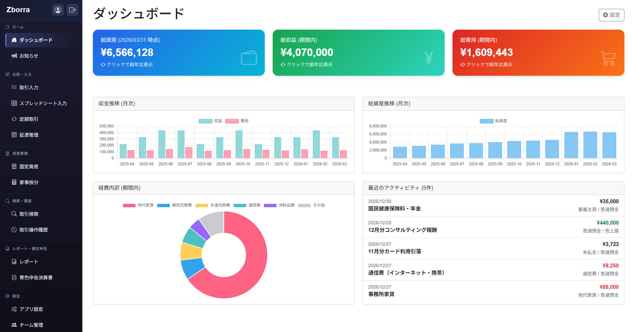Open the 設定 button with gear icon
The width and height of the screenshot is (632, 332).
[x=611, y=15]
